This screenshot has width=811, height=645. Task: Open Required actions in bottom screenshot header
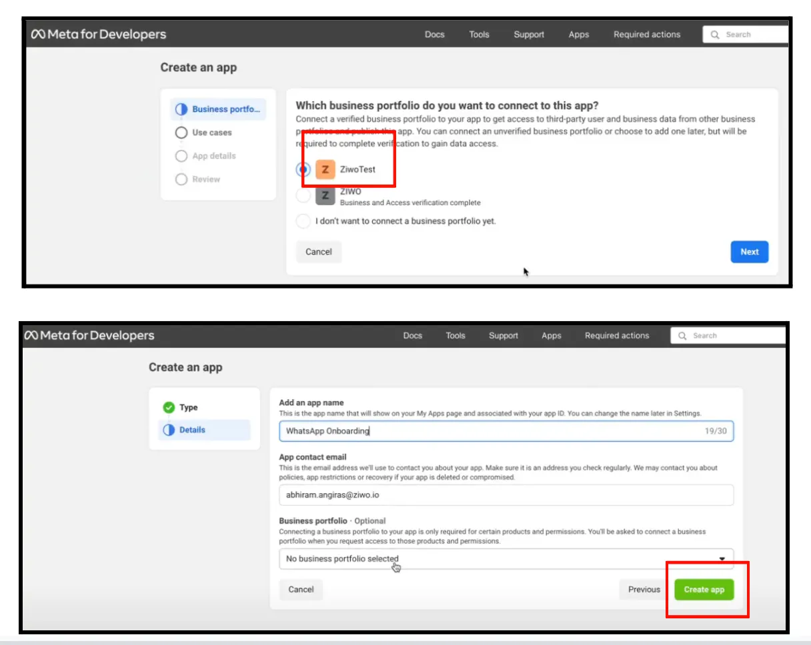(x=617, y=336)
